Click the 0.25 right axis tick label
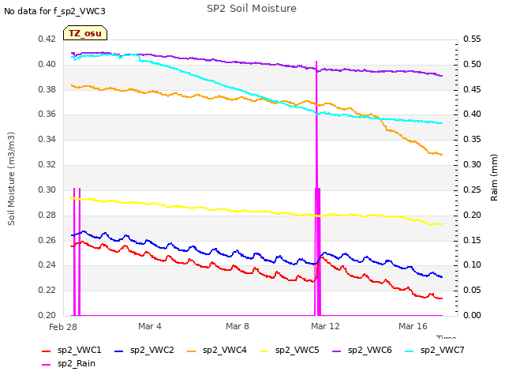505x379 pixels. (472, 189)
